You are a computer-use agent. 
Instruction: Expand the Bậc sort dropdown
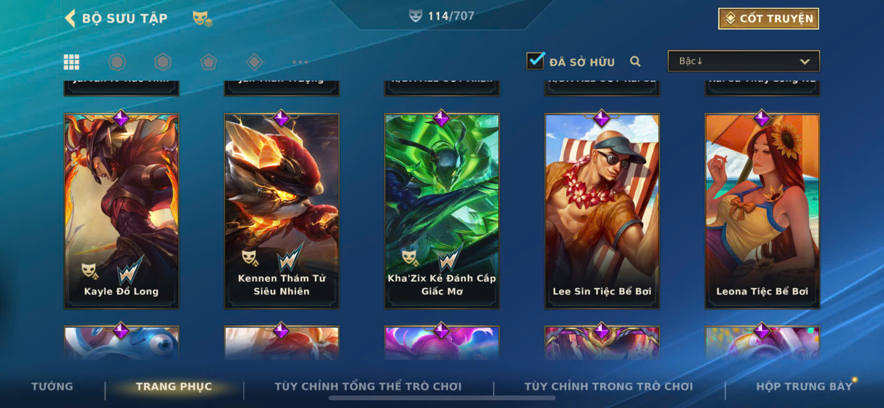point(744,61)
